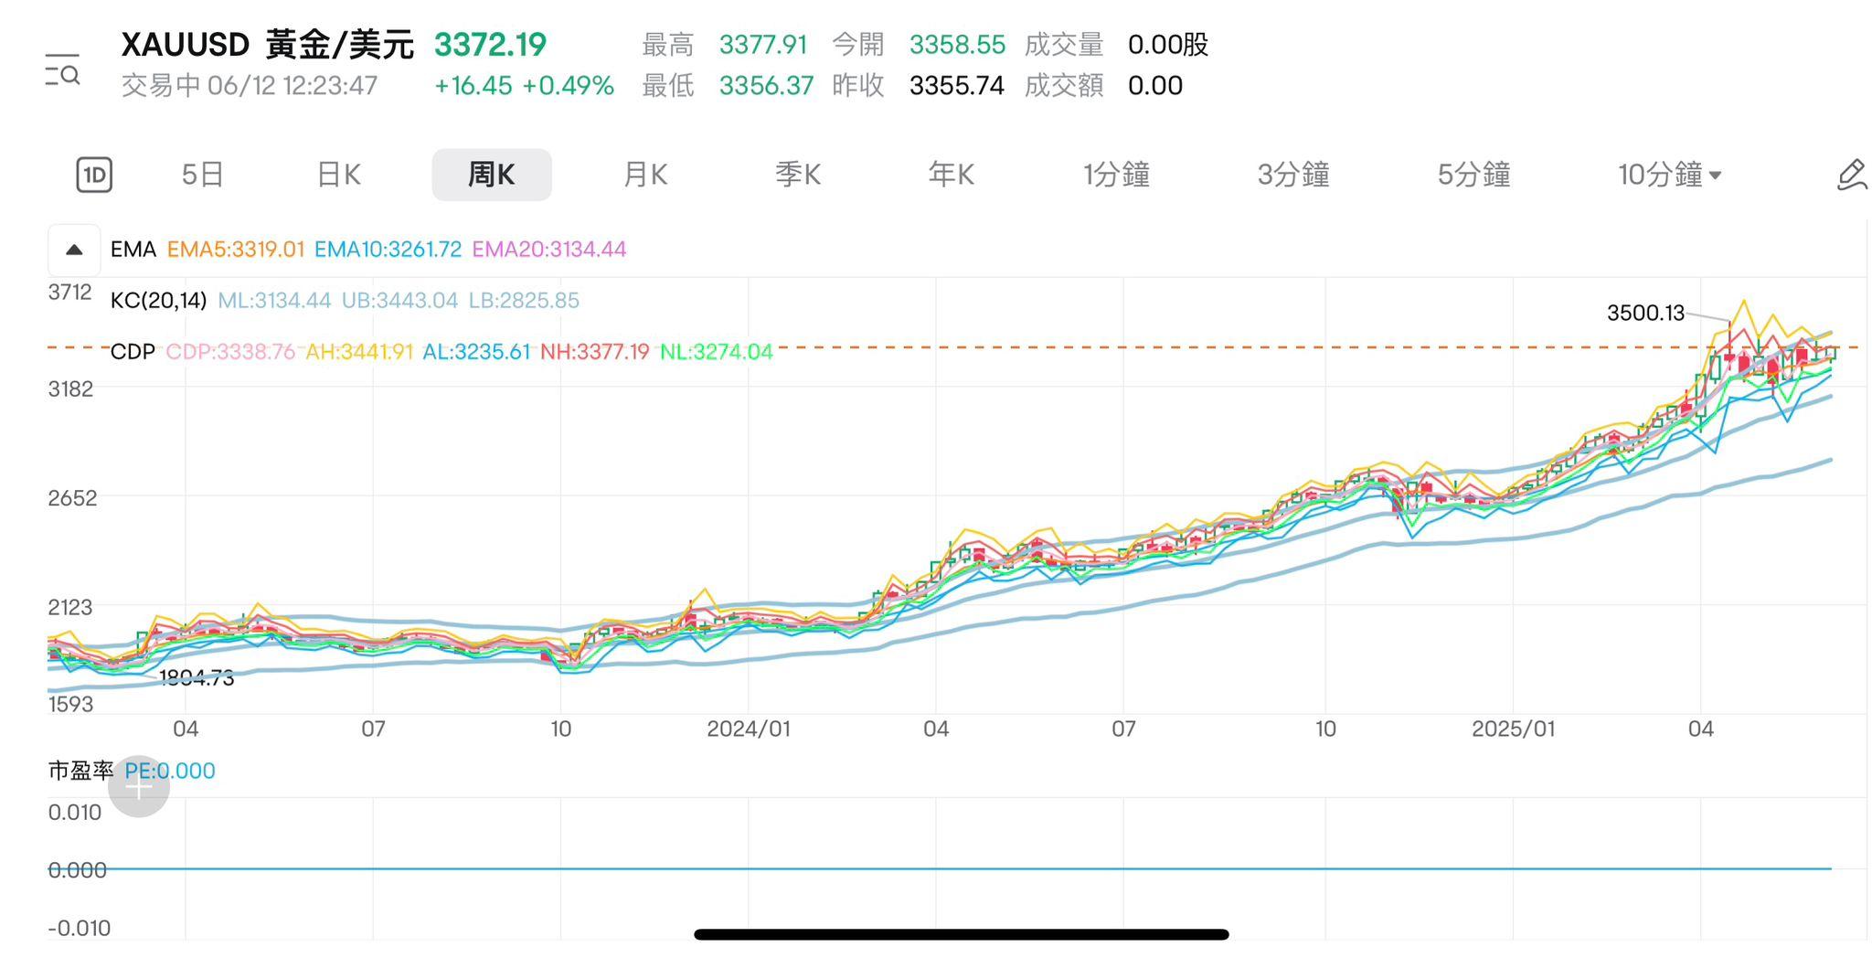The height and width of the screenshot is (958, 1872).
Task: Tap the floating plus circle button
Action: (139, 786)
